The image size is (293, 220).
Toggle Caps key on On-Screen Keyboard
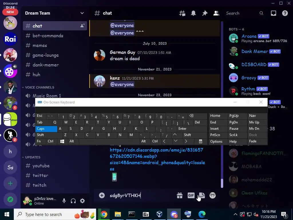pos(46,129)
